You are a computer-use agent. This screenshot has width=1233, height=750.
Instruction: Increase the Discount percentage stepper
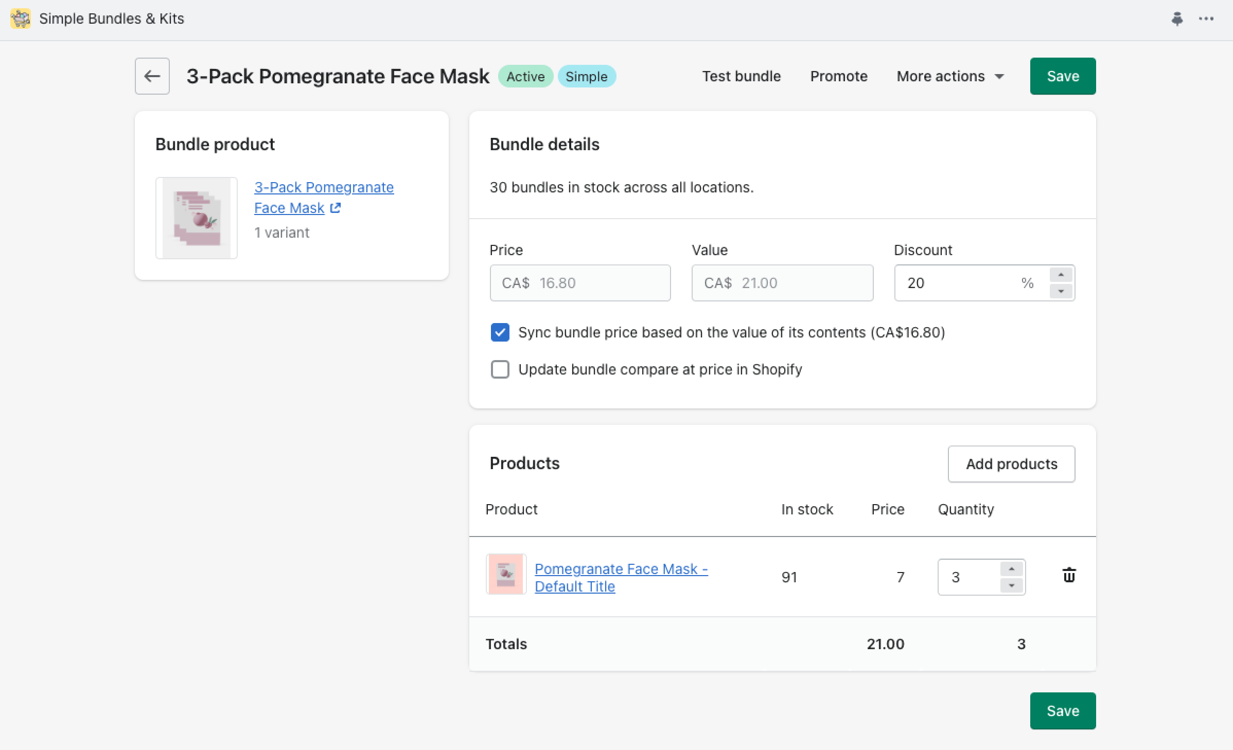coord(1061,275)
